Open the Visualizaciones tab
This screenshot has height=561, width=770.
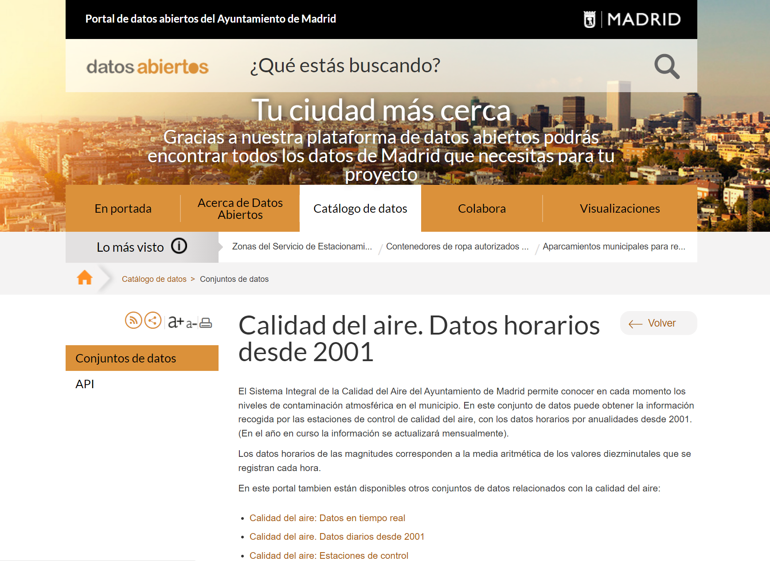tap(619, 208)
